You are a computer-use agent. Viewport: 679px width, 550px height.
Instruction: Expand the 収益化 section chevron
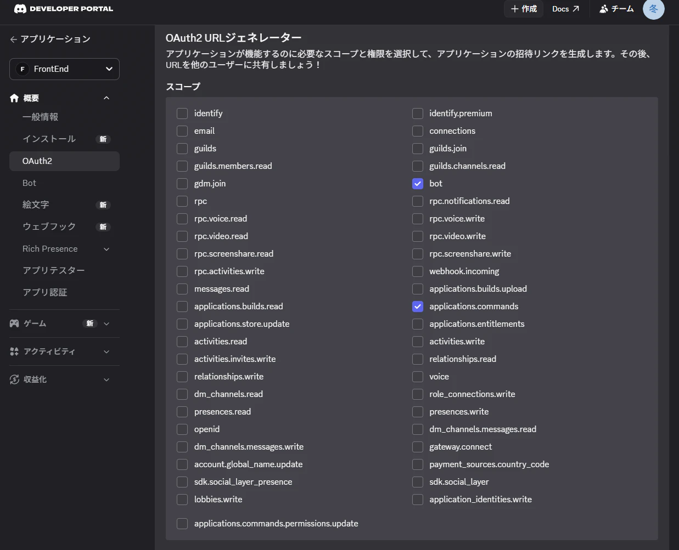[106, 379]
